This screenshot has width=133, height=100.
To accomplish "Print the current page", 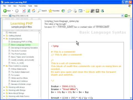I will tap(75, 11).
